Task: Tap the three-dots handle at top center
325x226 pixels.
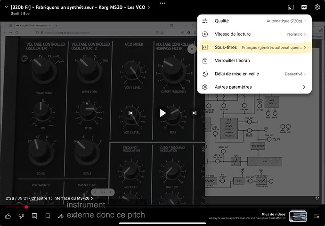Action: pos(162,3)
